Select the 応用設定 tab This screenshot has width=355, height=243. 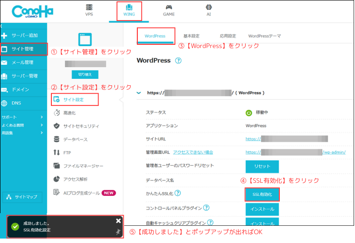coord(228,36)
